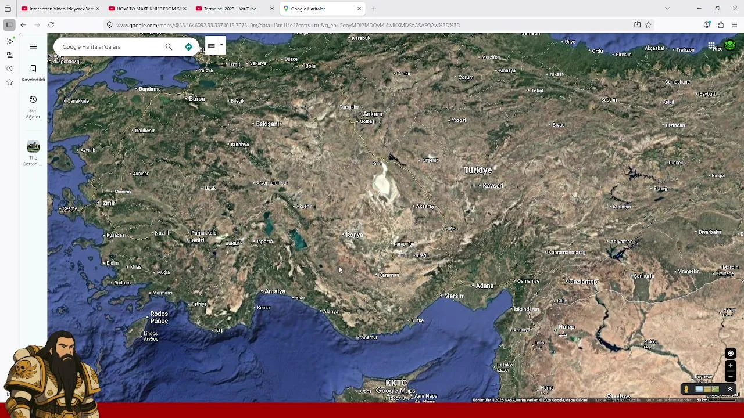
Task: Click the Konya city label
Action: 354,235
